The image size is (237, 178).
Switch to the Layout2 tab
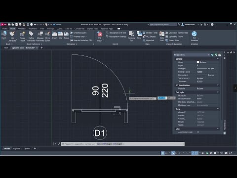[27, 149]
